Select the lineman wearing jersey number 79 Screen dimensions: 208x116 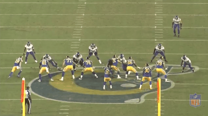click(x=162, y=69)
